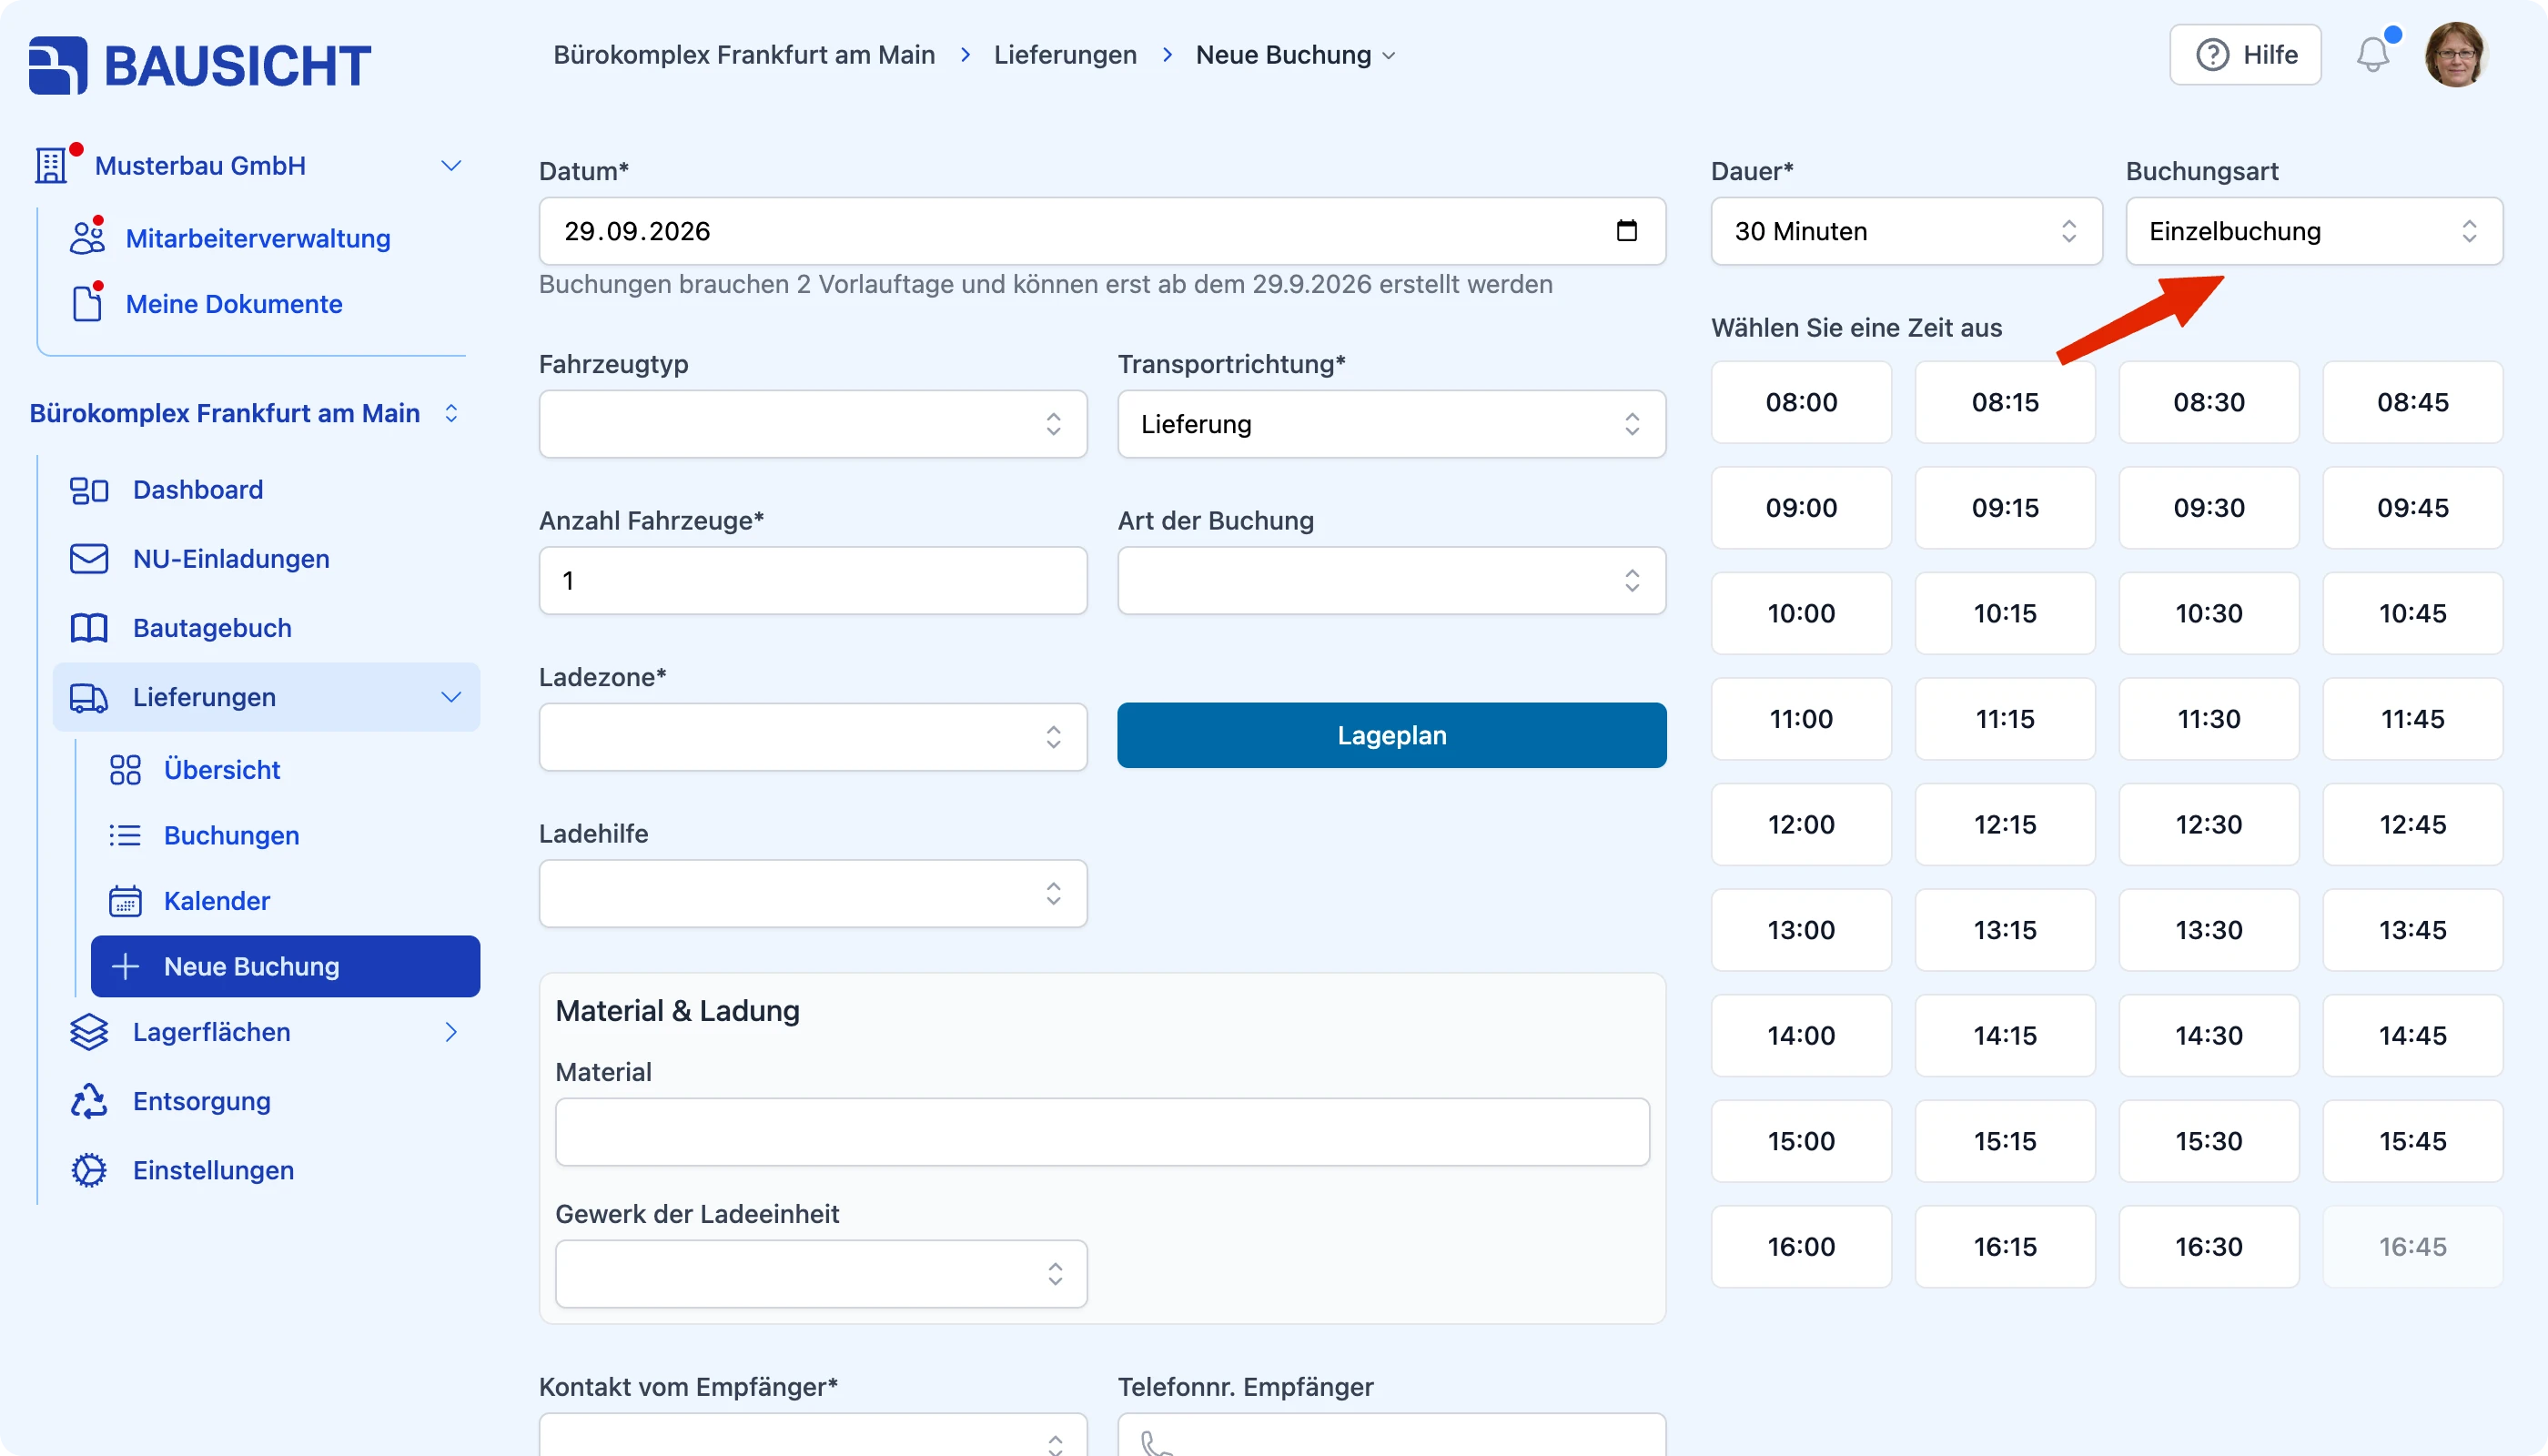
Task: Open the Neue Buchung breadcrumb dropdown
Action: click(1295, 55)
